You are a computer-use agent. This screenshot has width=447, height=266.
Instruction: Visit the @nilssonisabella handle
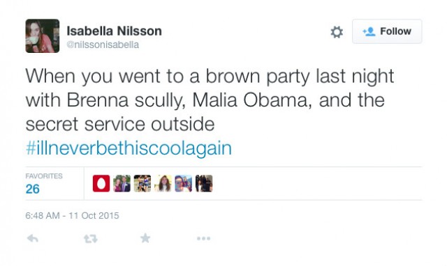(x=103, y=45)
